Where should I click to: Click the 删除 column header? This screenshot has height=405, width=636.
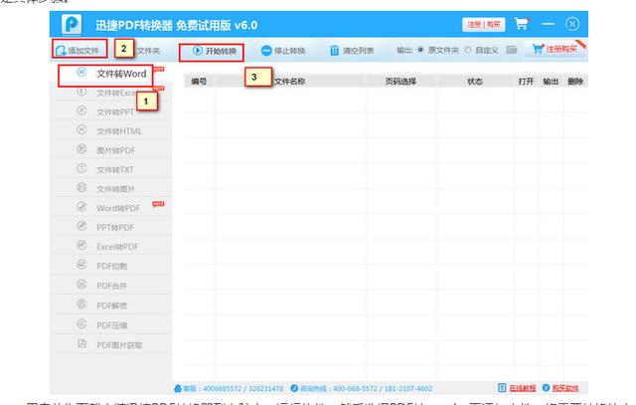(575, 82)
